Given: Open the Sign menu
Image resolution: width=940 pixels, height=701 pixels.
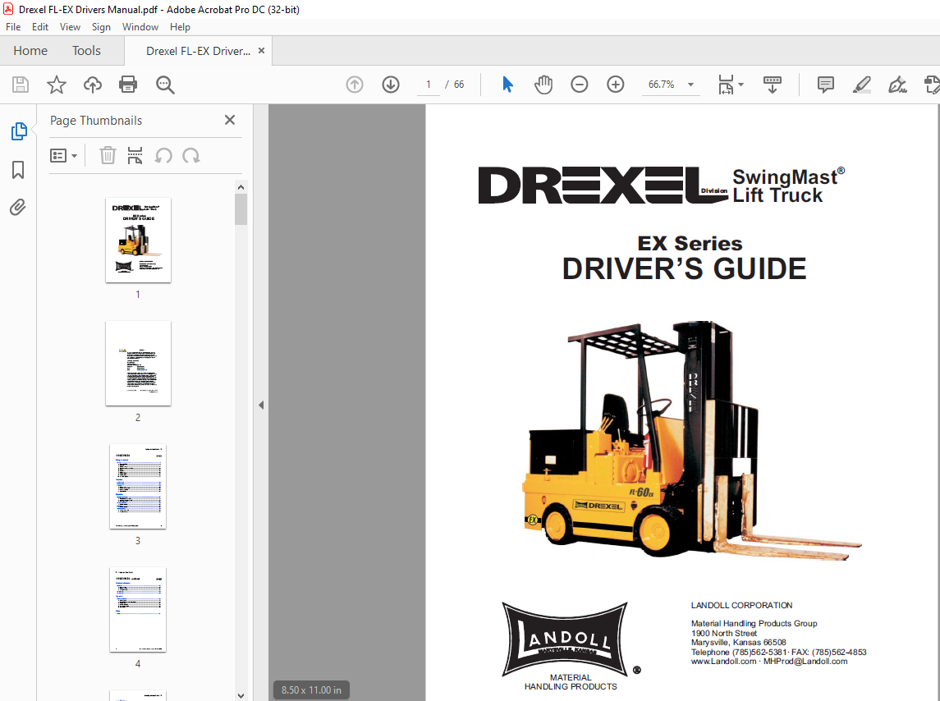Looking at the screenshot, I should click(101, 27).
